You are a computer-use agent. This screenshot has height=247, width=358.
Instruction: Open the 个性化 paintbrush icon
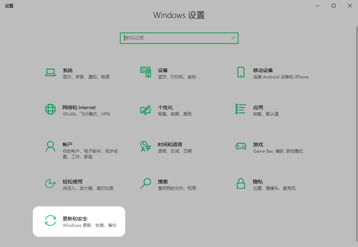pyautogui.click(x=146, y=110)
